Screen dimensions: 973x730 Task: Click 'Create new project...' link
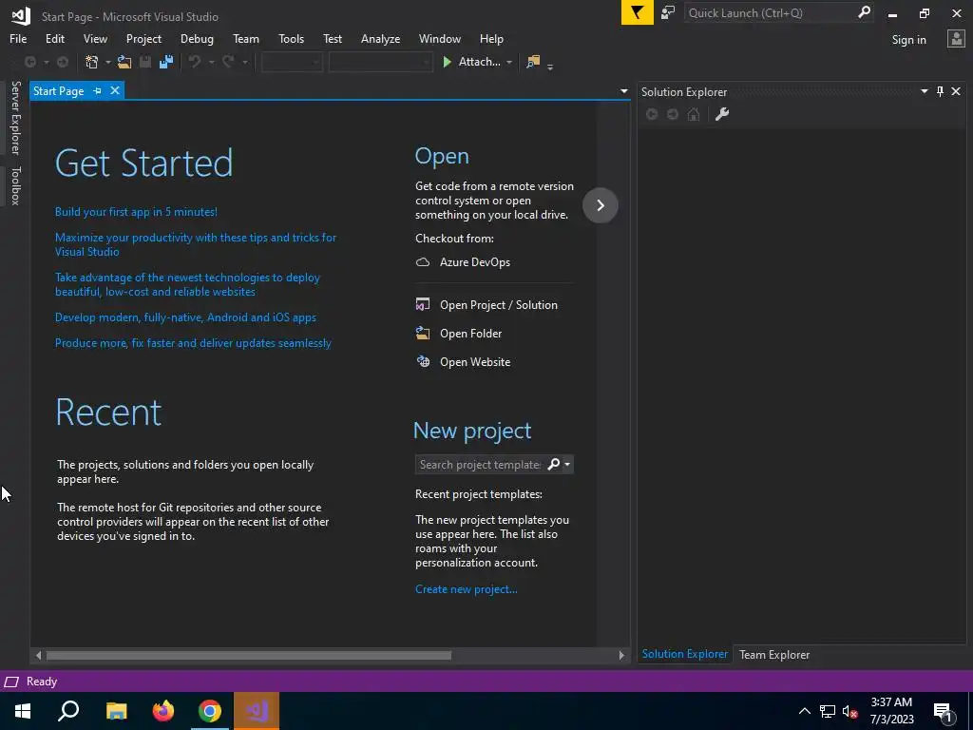tap(466, 589)
